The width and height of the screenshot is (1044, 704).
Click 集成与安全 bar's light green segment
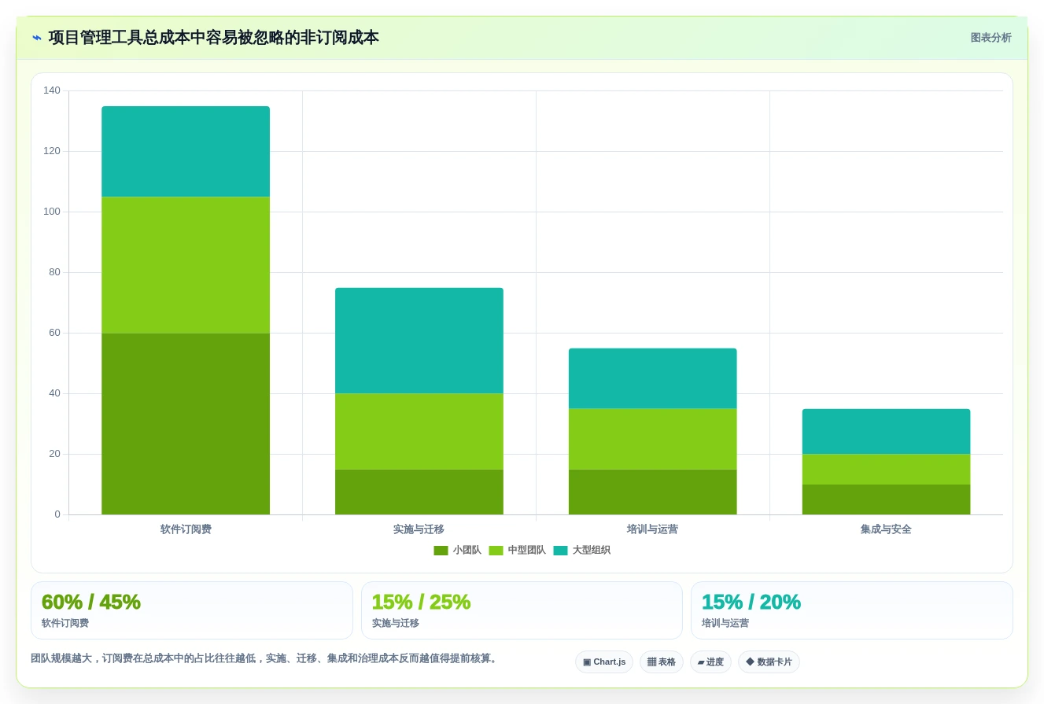887,469
